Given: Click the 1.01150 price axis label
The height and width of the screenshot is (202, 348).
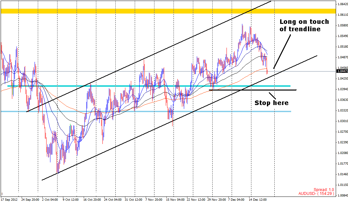Looking at the screenshot, I should coord(343,185).
